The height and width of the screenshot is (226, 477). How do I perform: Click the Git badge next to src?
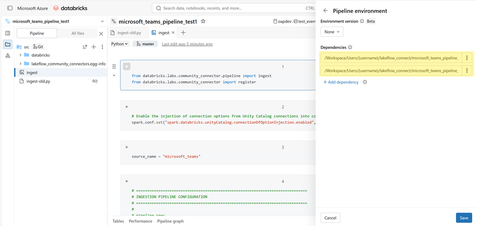(38, 46)
